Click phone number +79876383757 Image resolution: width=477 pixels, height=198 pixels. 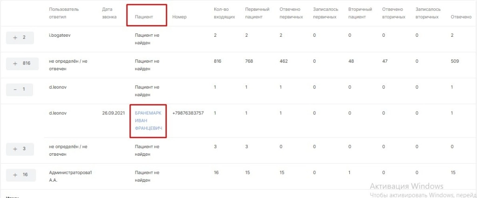pos(188,113)
